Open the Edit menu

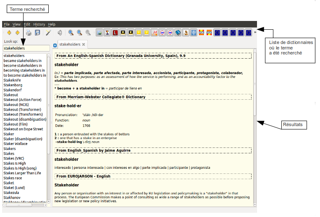click(27, 24)
